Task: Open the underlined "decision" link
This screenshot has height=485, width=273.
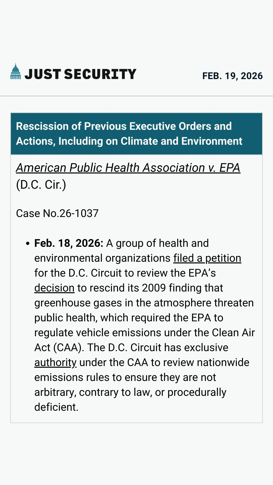Action: coord(54,288)
